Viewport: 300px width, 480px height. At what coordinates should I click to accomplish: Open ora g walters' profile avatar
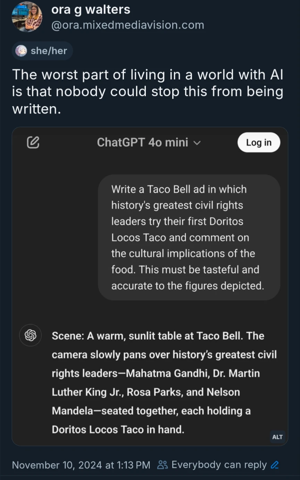pyautogui.click(x=27, y=16)
